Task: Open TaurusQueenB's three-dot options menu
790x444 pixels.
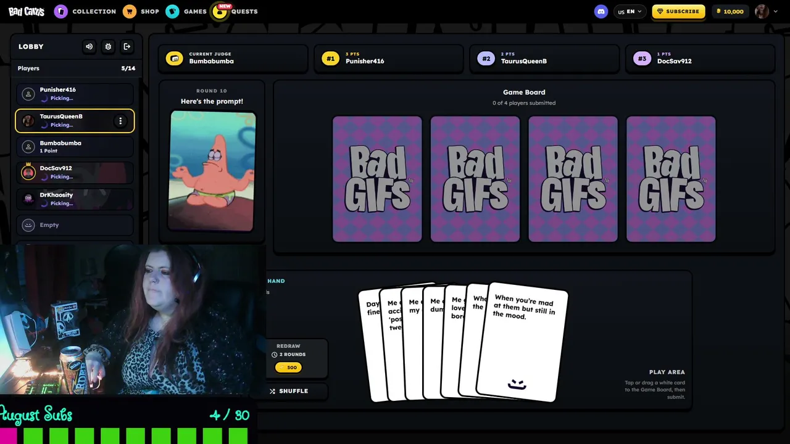Action: pyautogui.click(x=120, y=121)
